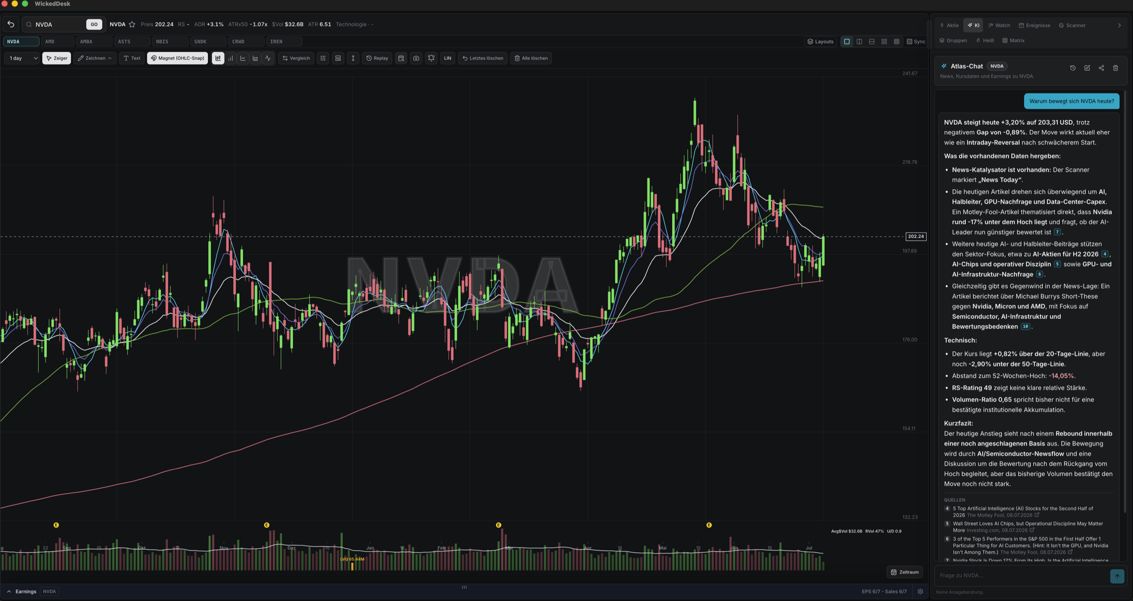Open the Ereignisse tab
Screen dimensions: 1133x601
click(1034, 25)
